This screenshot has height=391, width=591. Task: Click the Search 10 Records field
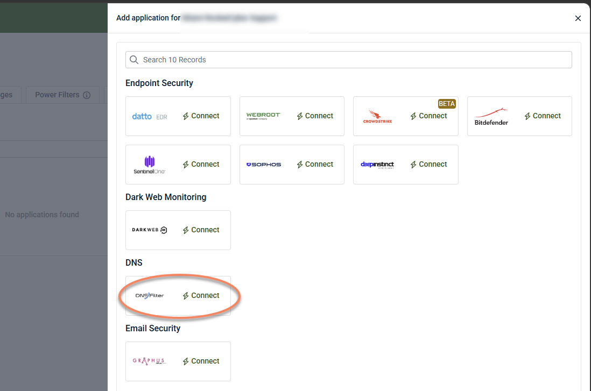pos(349,60)
